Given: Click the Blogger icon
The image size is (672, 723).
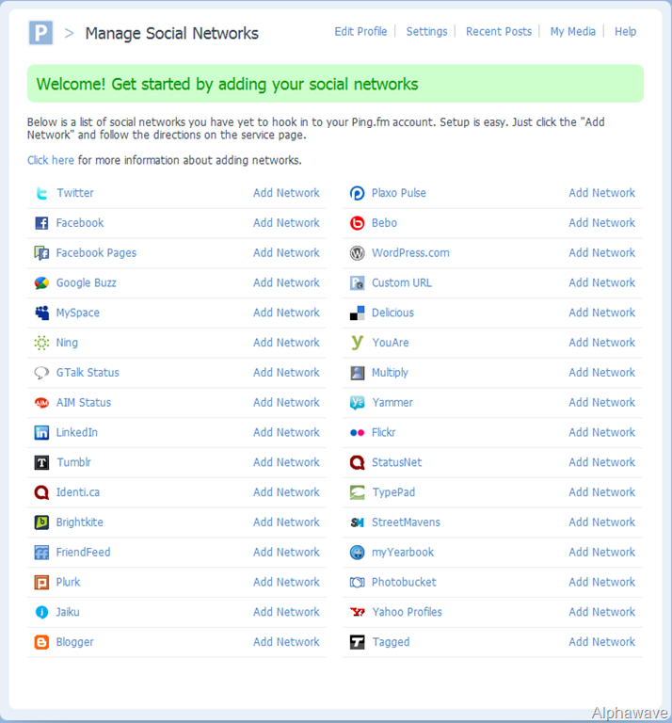Looking at the screenshot, I should tap(41, 642).
